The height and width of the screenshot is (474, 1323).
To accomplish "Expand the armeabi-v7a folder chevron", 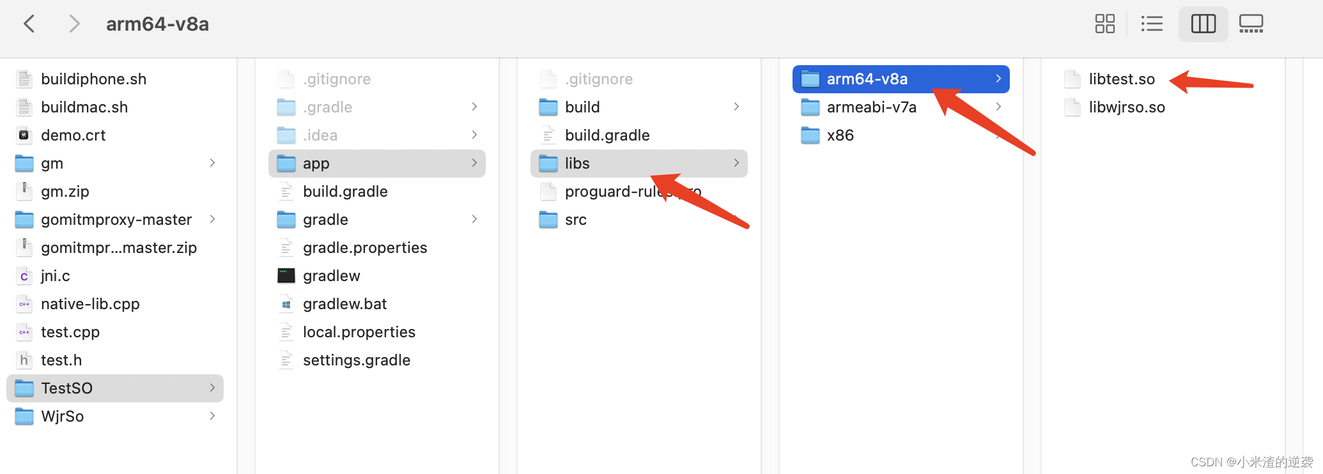I will click(998, 107).
